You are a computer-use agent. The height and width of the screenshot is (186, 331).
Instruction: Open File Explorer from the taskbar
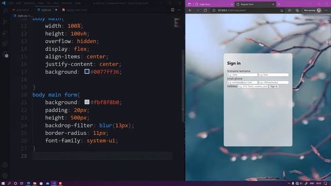35,183
